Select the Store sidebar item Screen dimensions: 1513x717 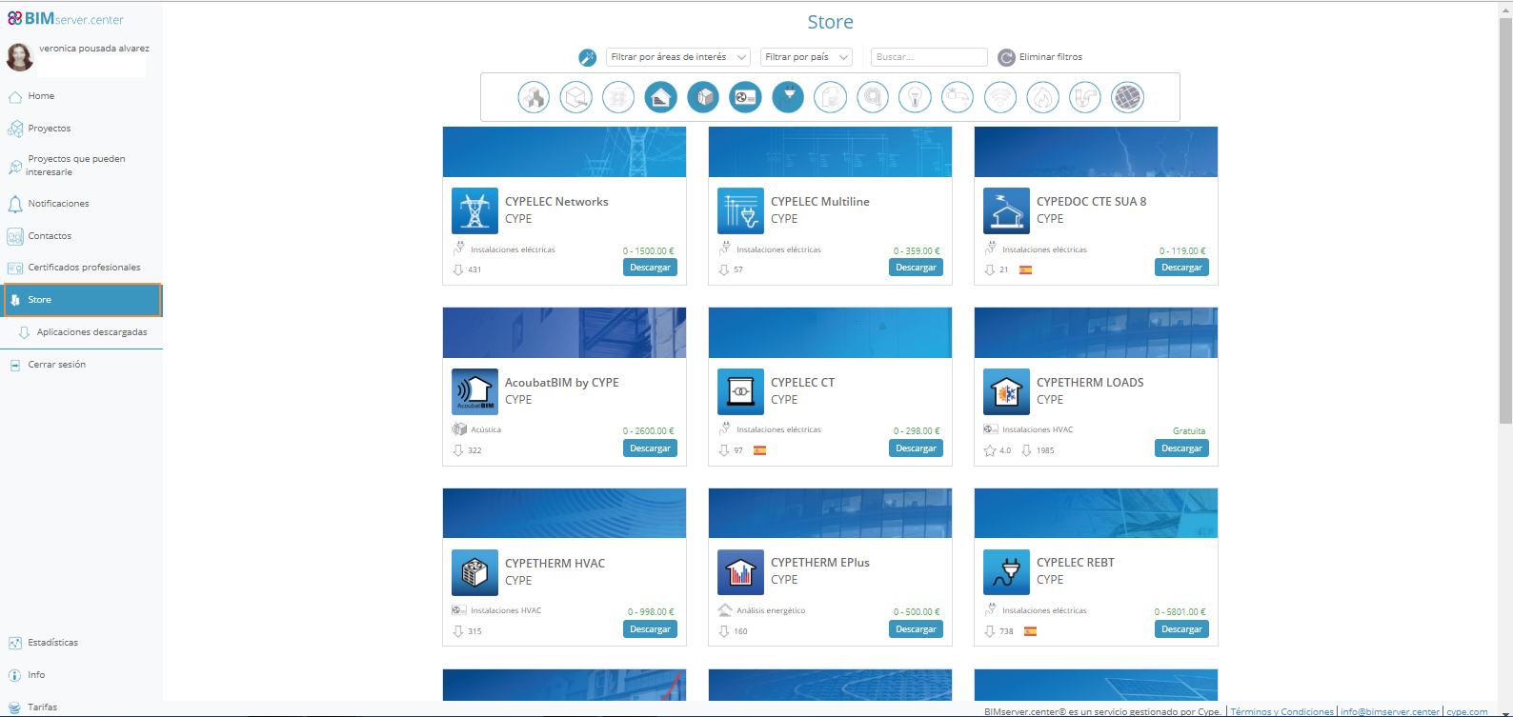[x=83, y=300]
